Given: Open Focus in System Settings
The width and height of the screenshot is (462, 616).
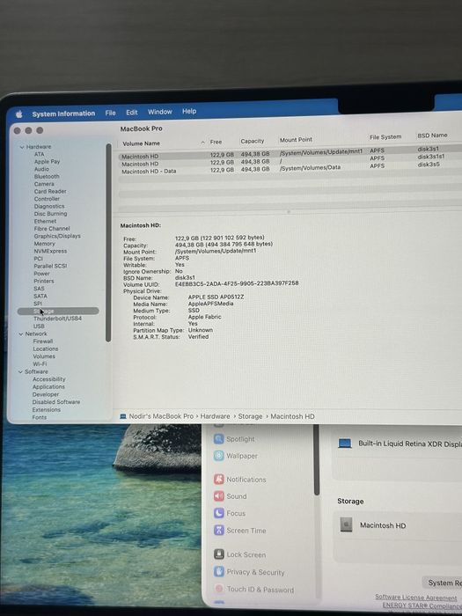Looking at the screenshot, I should (230, 513).
